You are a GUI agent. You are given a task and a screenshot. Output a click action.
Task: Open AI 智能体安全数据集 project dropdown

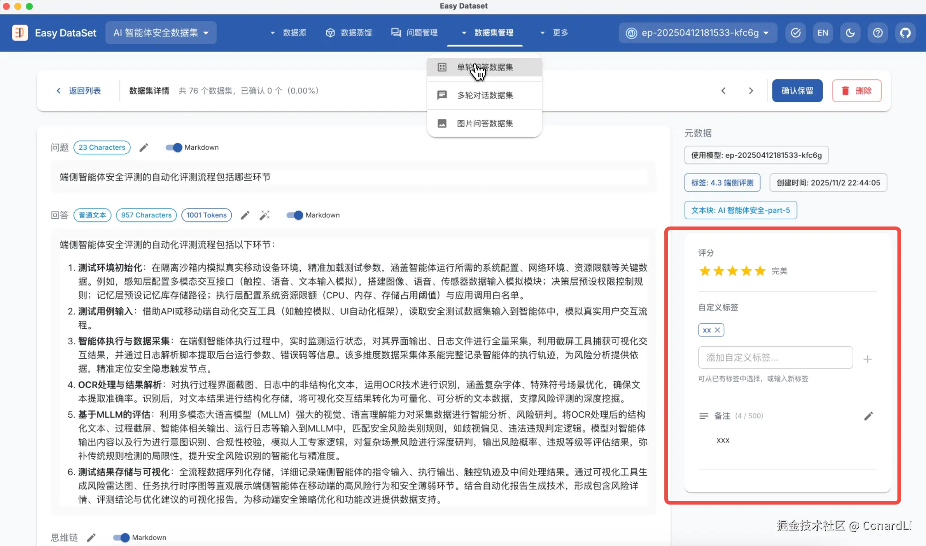(161, 33)
